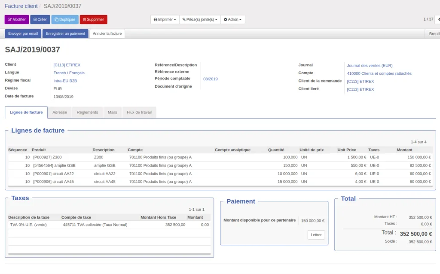Click Solde value 352 500,00 €
Viewport: 440px width, 274px height.
click(x=420, y=242)
